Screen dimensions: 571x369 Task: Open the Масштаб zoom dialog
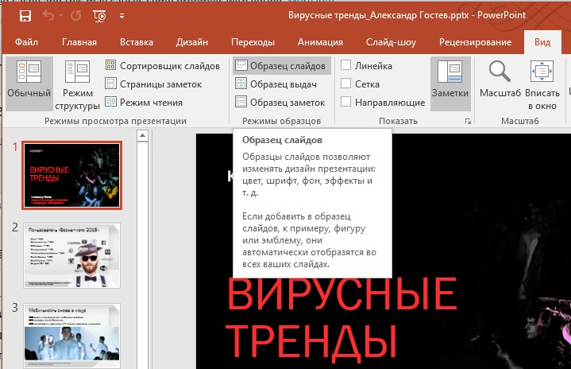tap(500, 84)
